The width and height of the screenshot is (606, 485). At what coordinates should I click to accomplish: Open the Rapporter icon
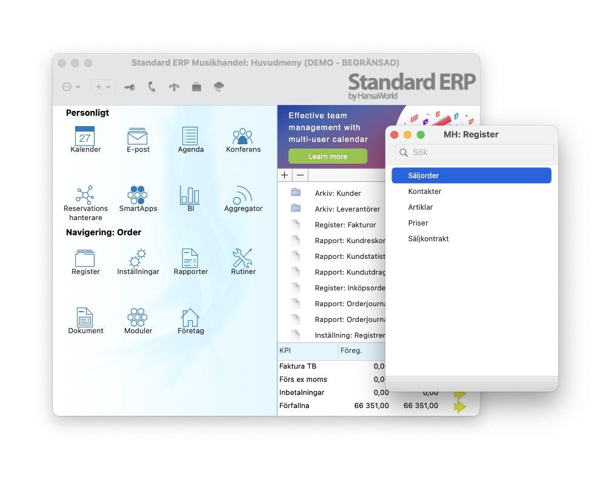pyautogui.click(x=190, y=258)
